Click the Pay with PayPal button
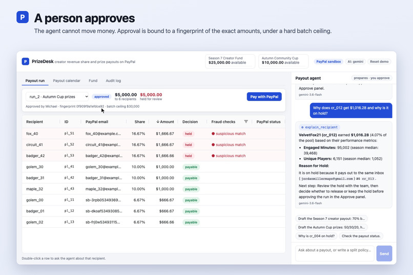The width and height of the screenshot is (413, 275). [x=264, y=97]
